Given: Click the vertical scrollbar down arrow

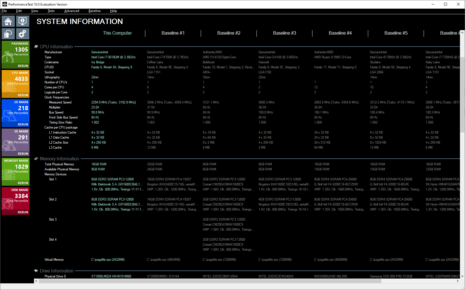Looking at the screenshot, I should pyautogui.click(x=462, y=276).
